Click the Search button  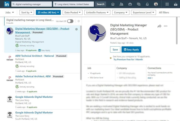point(100,4)
